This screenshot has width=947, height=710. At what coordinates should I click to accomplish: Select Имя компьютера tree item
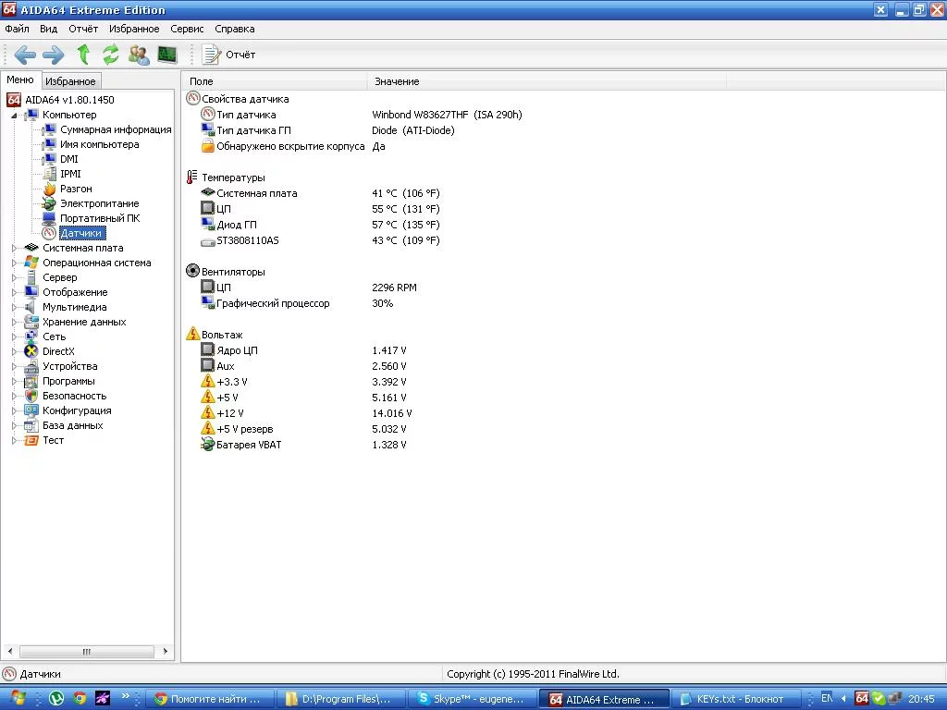pyautogui.click(x=100, y=144)
